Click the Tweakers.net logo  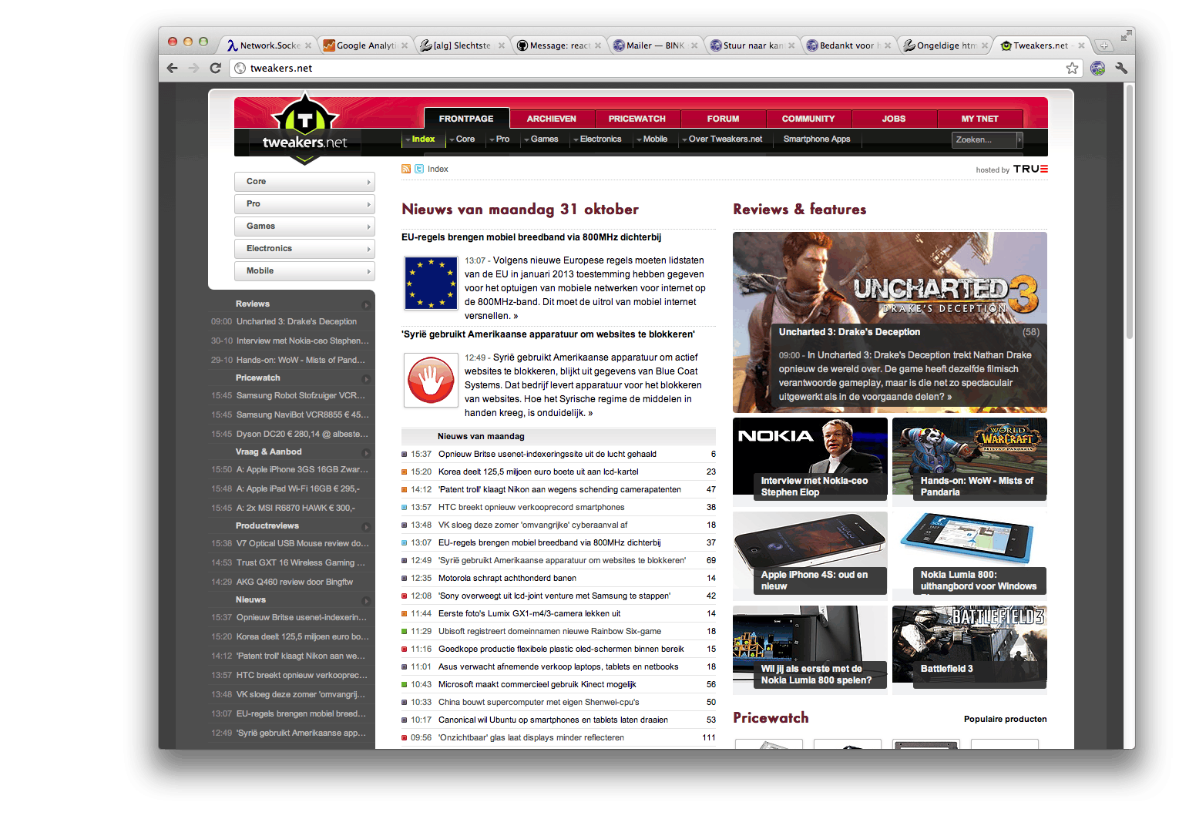coord(305,129)
